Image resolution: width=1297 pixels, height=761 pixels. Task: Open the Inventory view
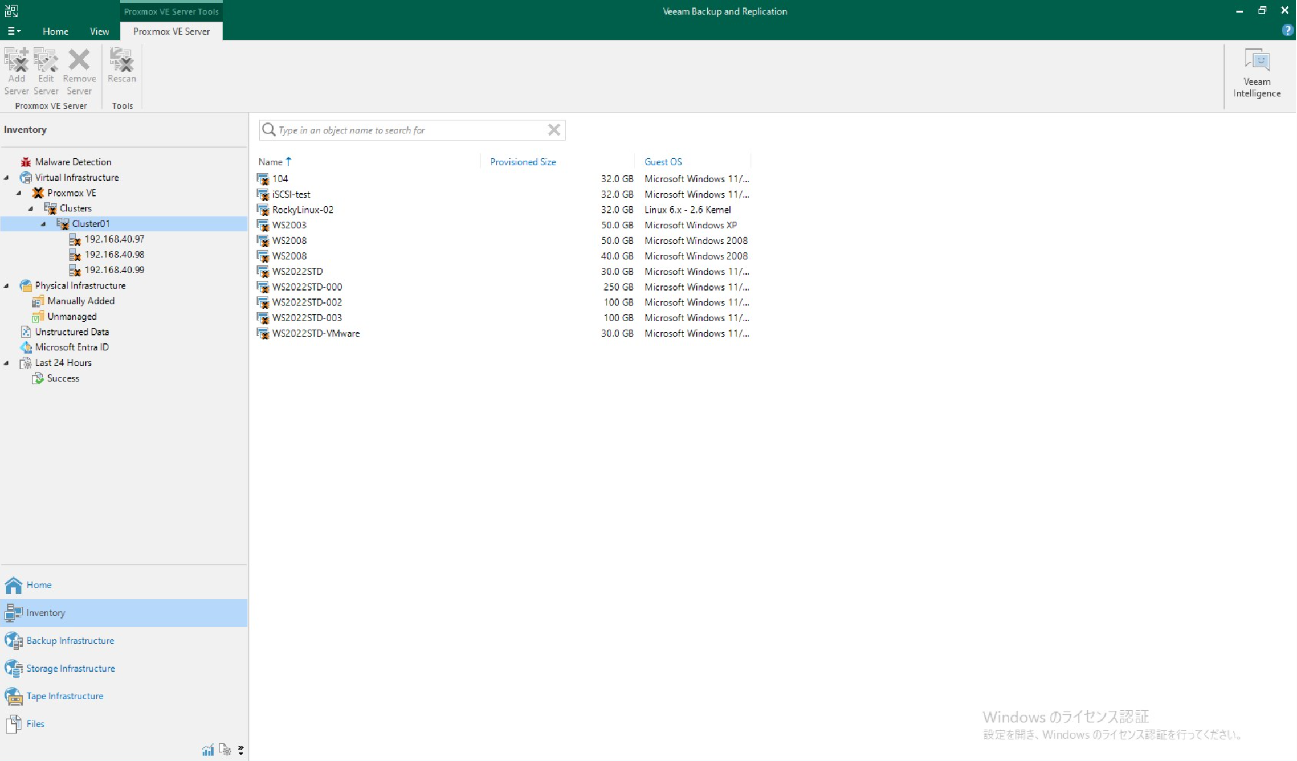tap(124, 613)
